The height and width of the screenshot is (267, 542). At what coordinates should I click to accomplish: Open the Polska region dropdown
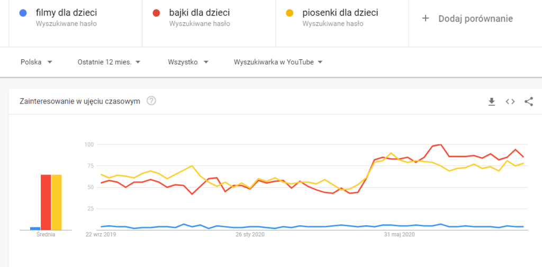tap(36, 62)
